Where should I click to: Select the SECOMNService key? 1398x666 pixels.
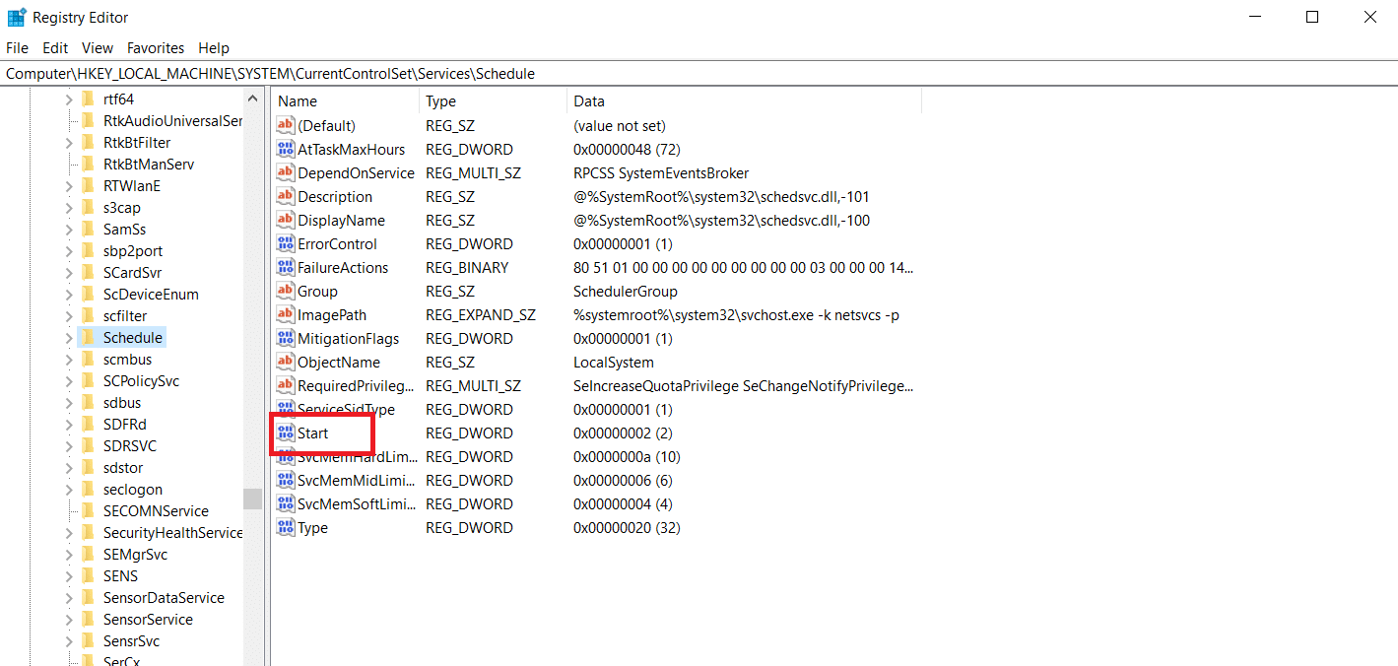coord(156,511)
